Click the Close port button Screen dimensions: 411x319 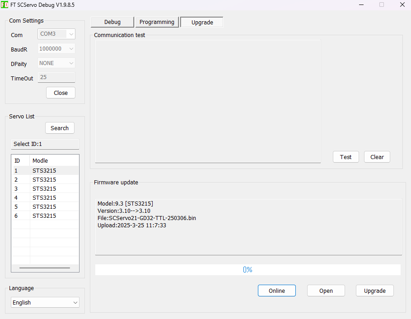[61, 93]
